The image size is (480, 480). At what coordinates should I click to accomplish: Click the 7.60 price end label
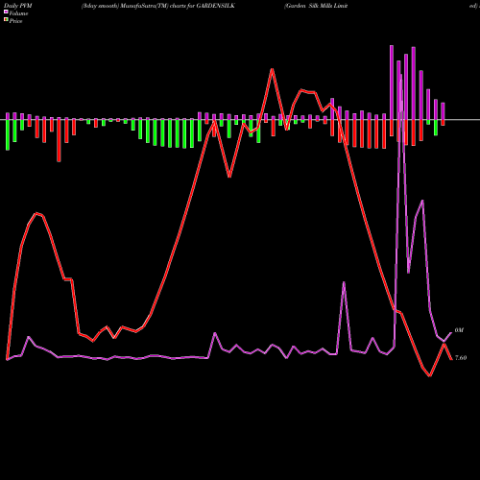point(461,358)
